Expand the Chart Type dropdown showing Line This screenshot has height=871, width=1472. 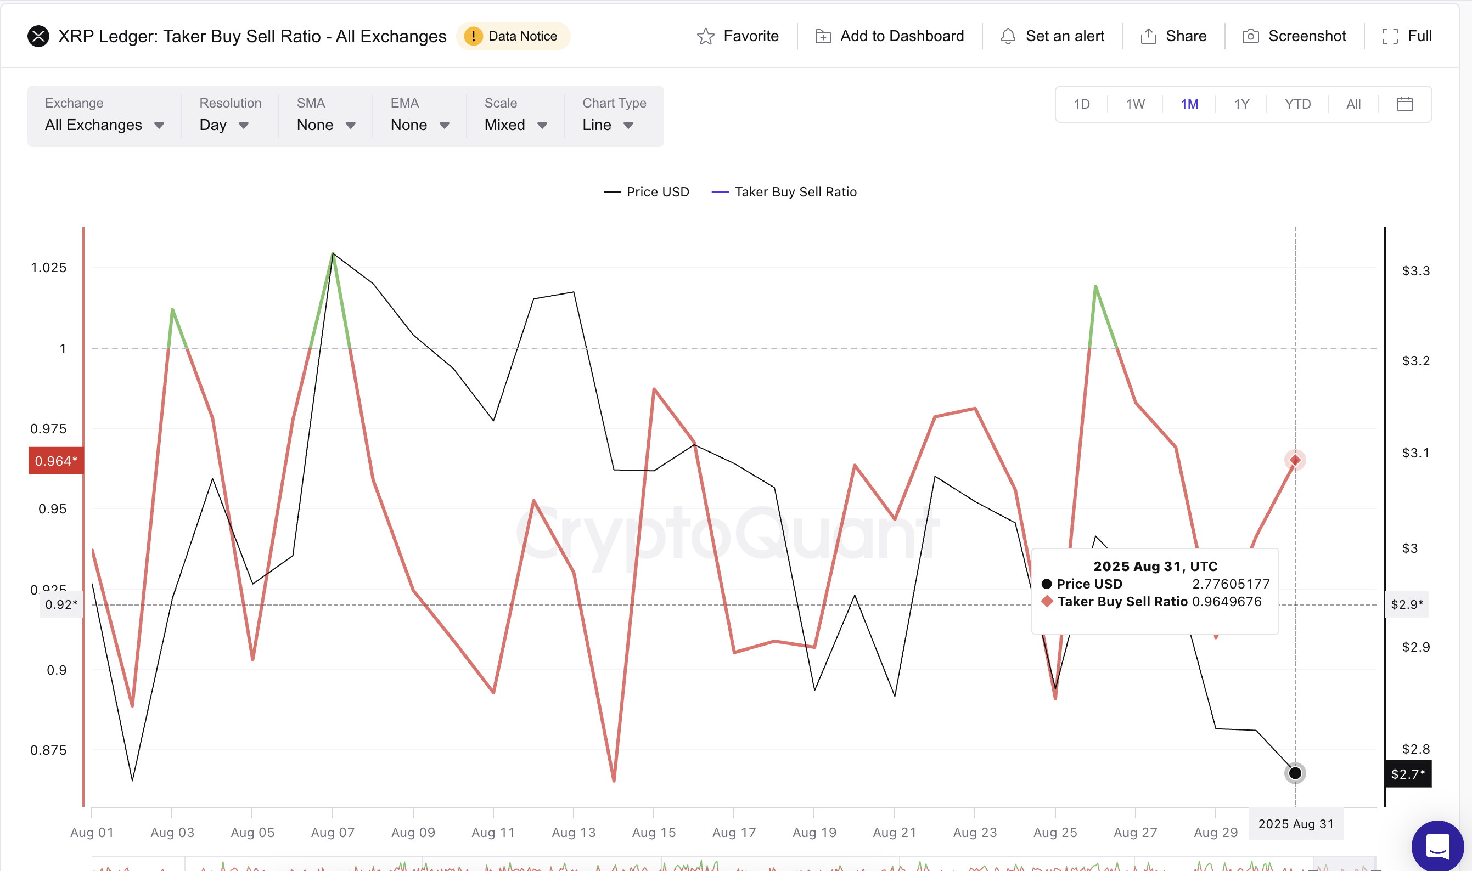point(608,125)
